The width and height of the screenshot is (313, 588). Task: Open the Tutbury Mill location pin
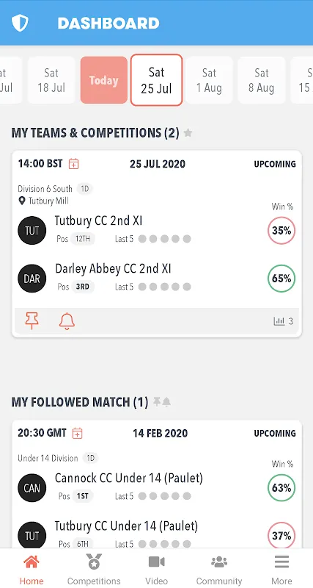22,201
